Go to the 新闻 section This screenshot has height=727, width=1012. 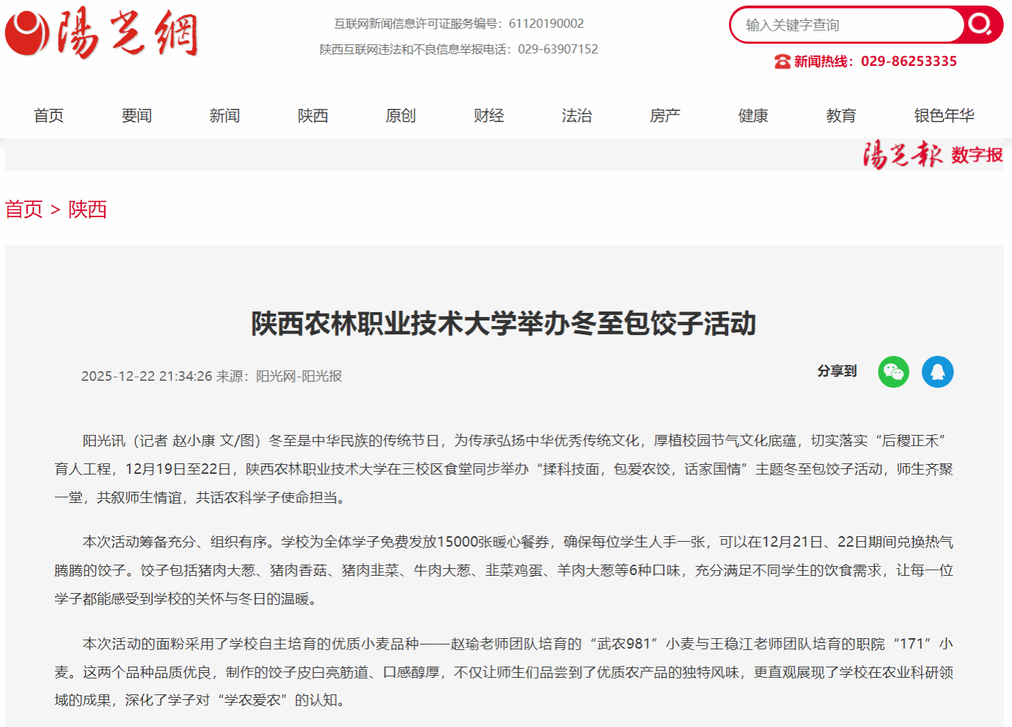pyautogui.click(x=225, y=116)
